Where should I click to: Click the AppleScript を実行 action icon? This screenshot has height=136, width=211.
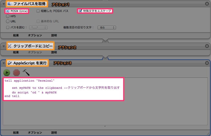(x=10, y=63)
